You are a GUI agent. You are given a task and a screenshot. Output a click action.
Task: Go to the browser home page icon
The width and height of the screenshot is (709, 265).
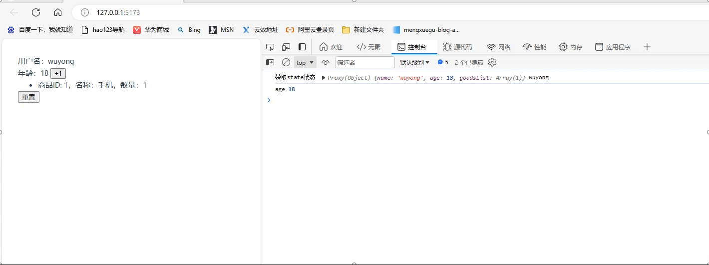(x=58, y=12)
